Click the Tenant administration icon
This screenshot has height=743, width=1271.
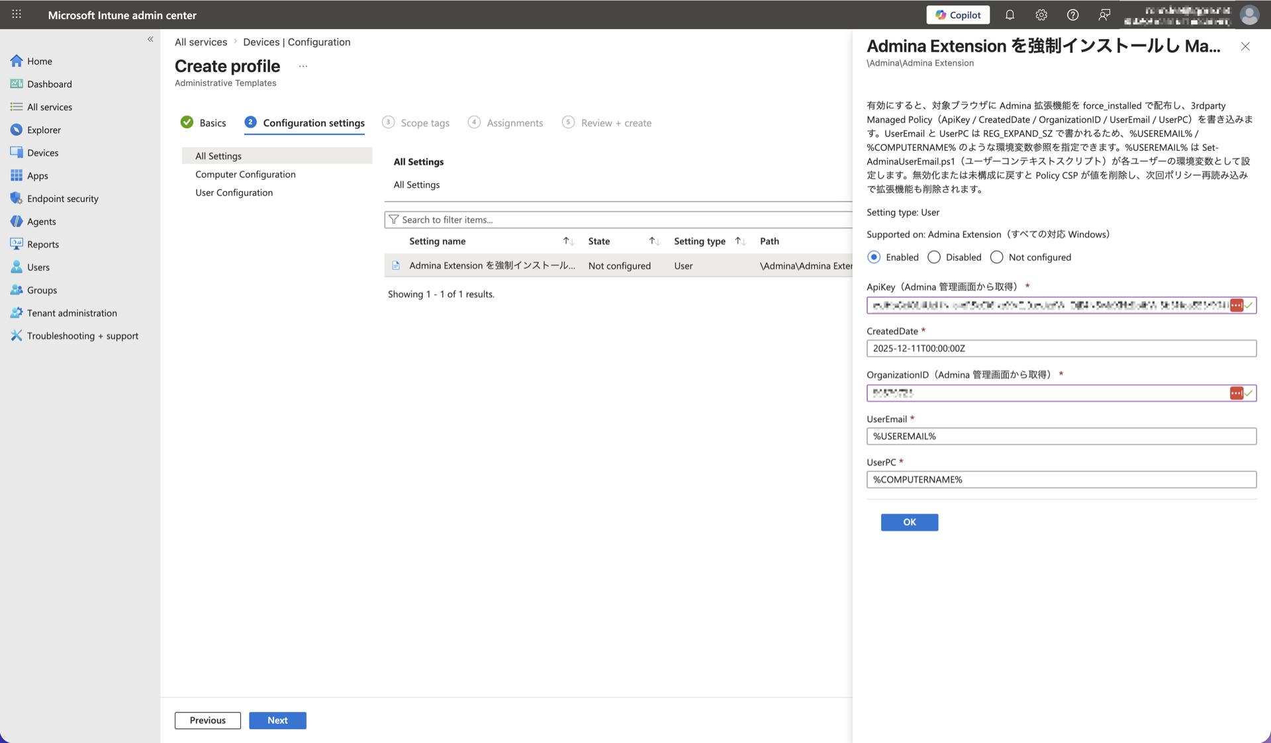click(x=17, y=313)
